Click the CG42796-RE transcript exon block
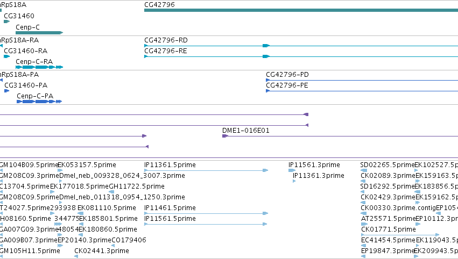Viewport: 458px width, 259px height. pos(266,56)
